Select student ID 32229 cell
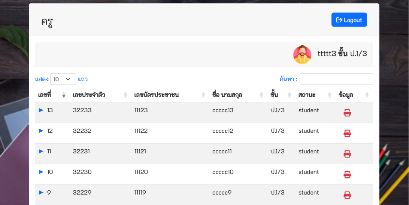 point(82,193)
